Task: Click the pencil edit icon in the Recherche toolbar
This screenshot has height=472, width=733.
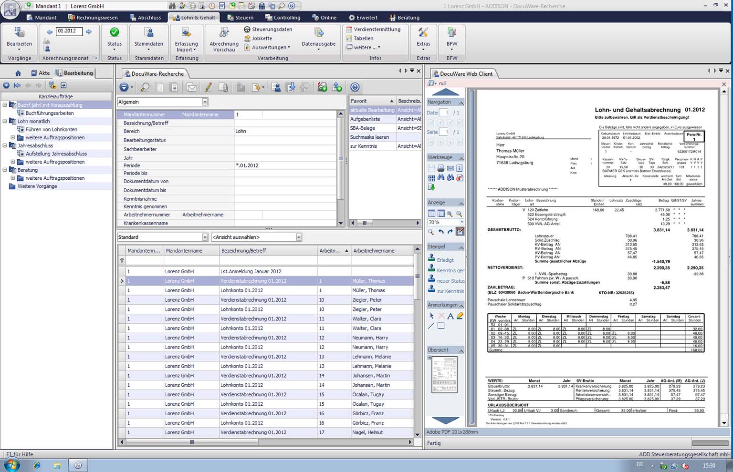Action: click(208, 87)
